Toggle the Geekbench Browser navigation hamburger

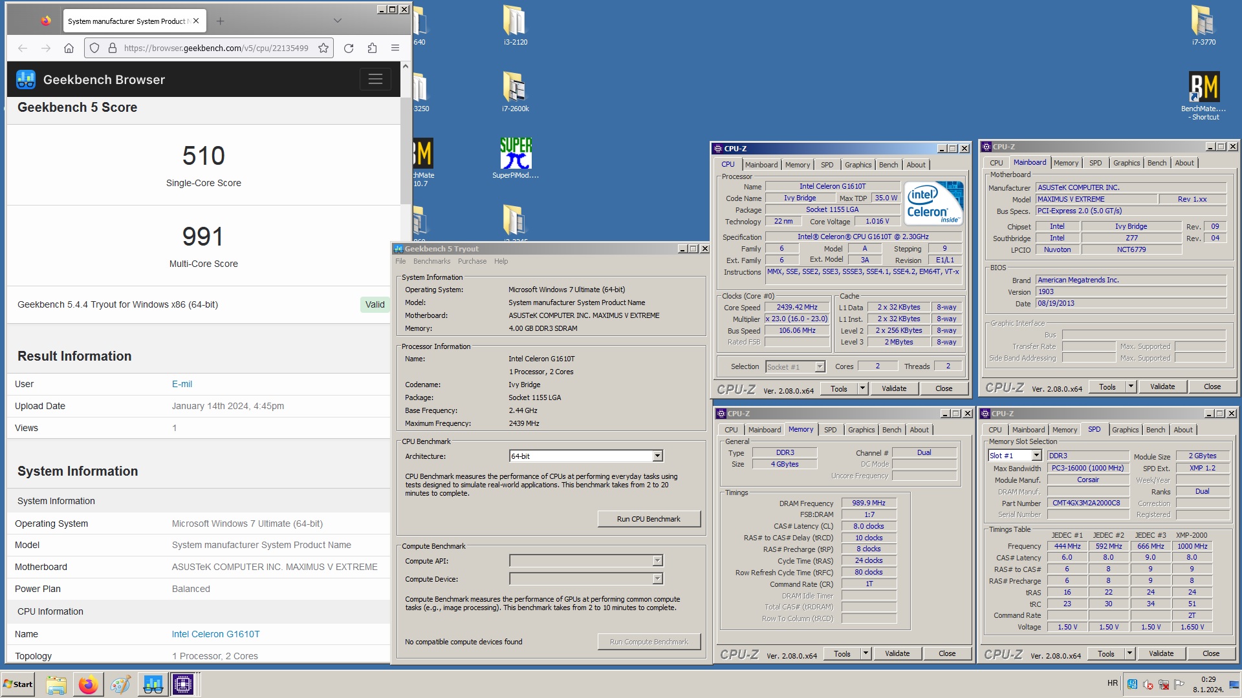pos(375,79)
